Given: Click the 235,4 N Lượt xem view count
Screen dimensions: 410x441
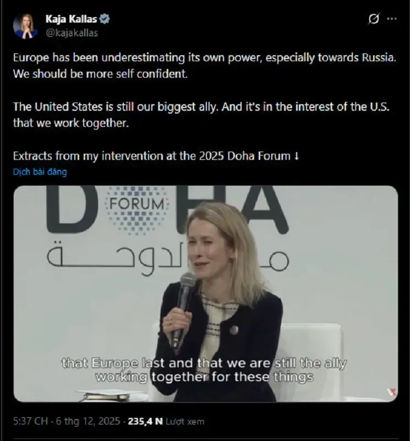Looking at the screenshot, I should (166, 422).
